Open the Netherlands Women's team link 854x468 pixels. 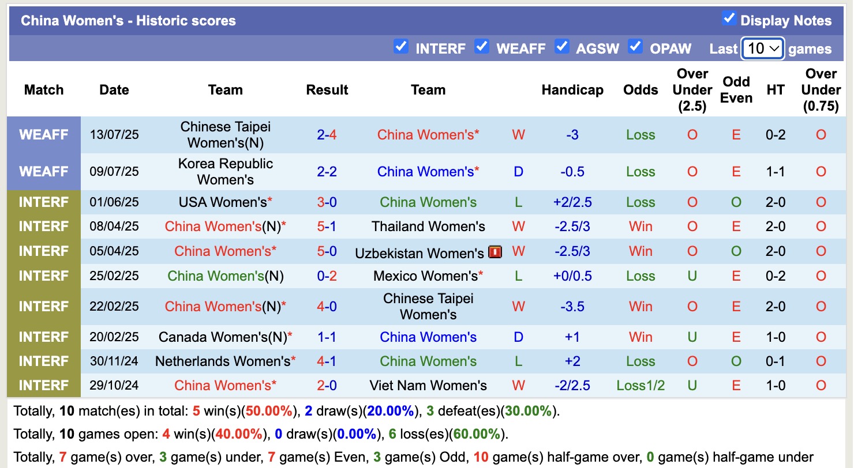pos(223,361)
